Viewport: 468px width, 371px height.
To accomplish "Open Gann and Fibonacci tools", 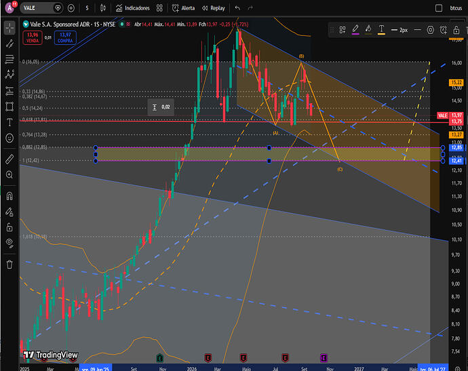I will click(9, 59).
